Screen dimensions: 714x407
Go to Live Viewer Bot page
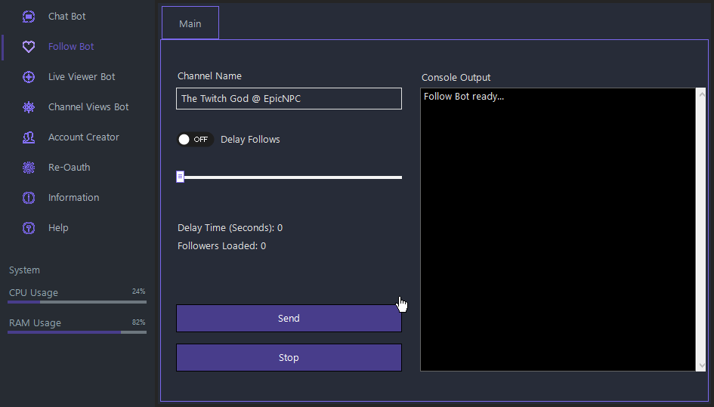click(x=82, y=76)
